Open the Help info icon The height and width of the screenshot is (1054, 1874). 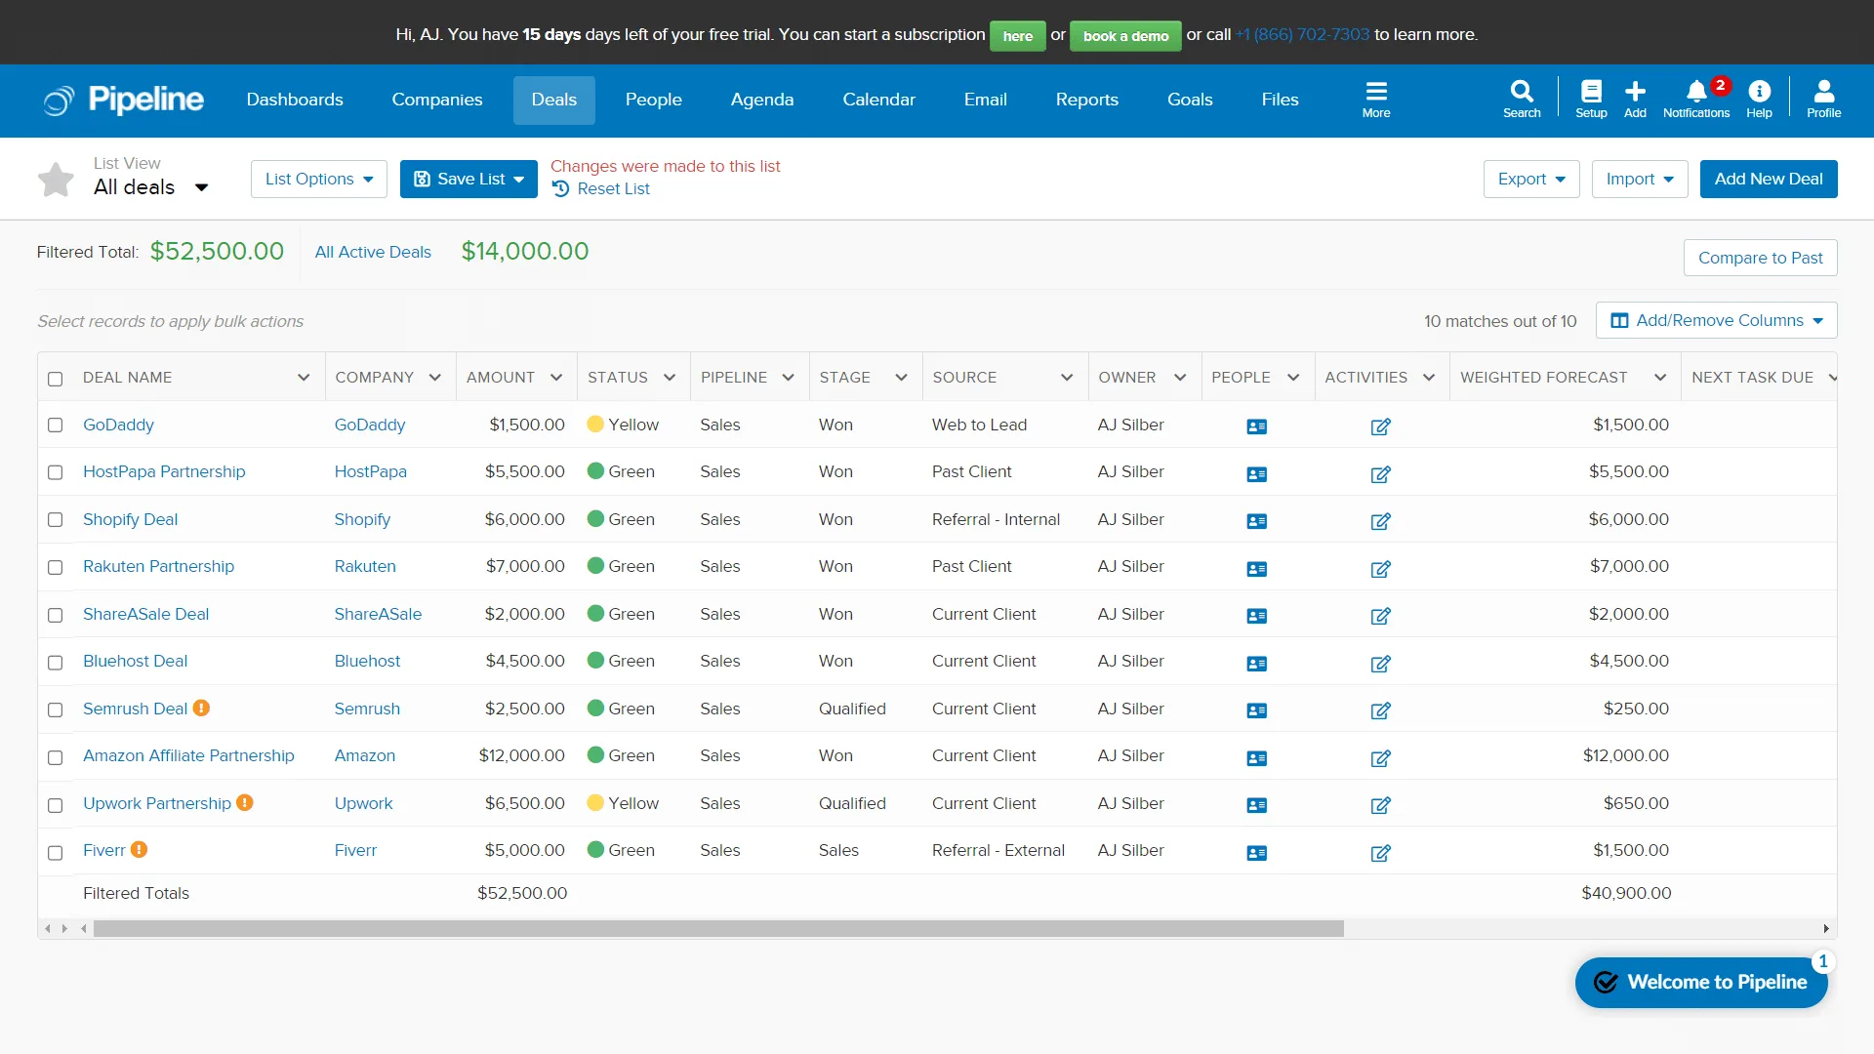[x=1759, y=99]
